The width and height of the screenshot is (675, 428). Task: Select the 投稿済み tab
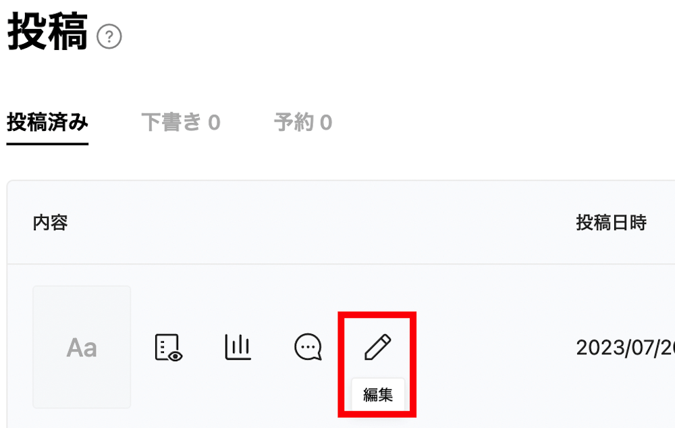[47, 122]
